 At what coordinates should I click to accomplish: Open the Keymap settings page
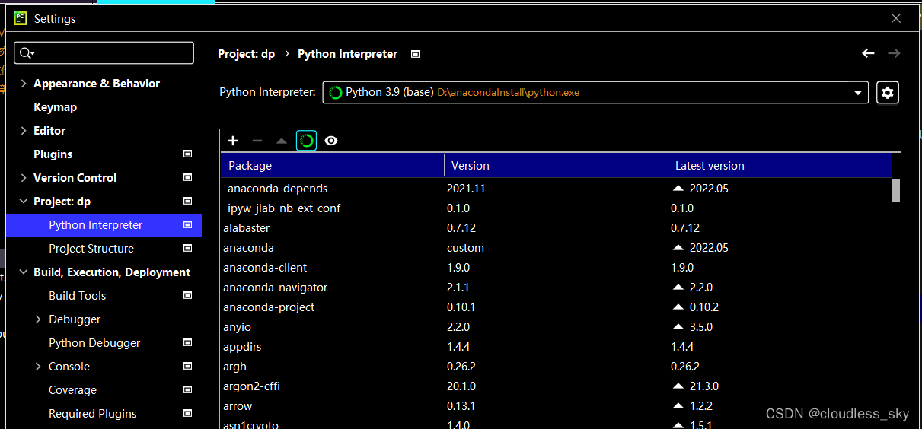point(55,107)
